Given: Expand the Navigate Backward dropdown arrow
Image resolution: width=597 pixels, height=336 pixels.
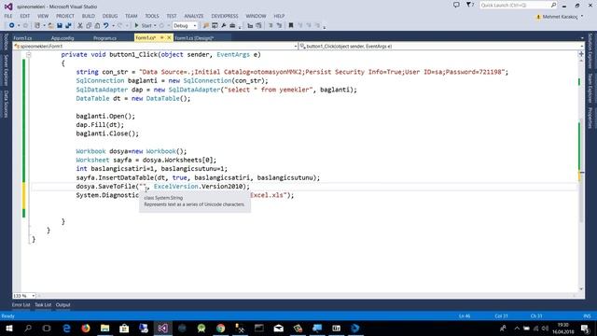Looking at the screenshot, I should coord(19,25).
